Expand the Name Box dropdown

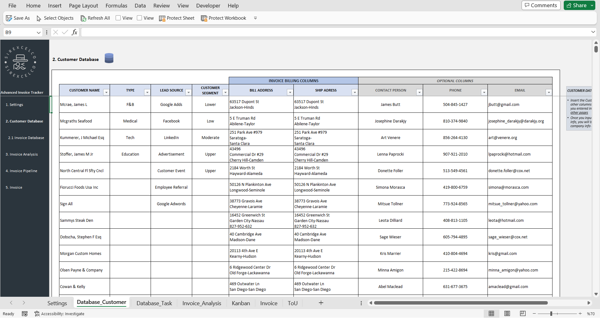coord(38,32)
